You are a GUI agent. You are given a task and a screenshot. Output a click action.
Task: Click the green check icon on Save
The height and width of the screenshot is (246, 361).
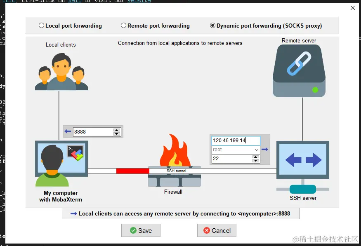pyautogui.click(x=133, y=230)
